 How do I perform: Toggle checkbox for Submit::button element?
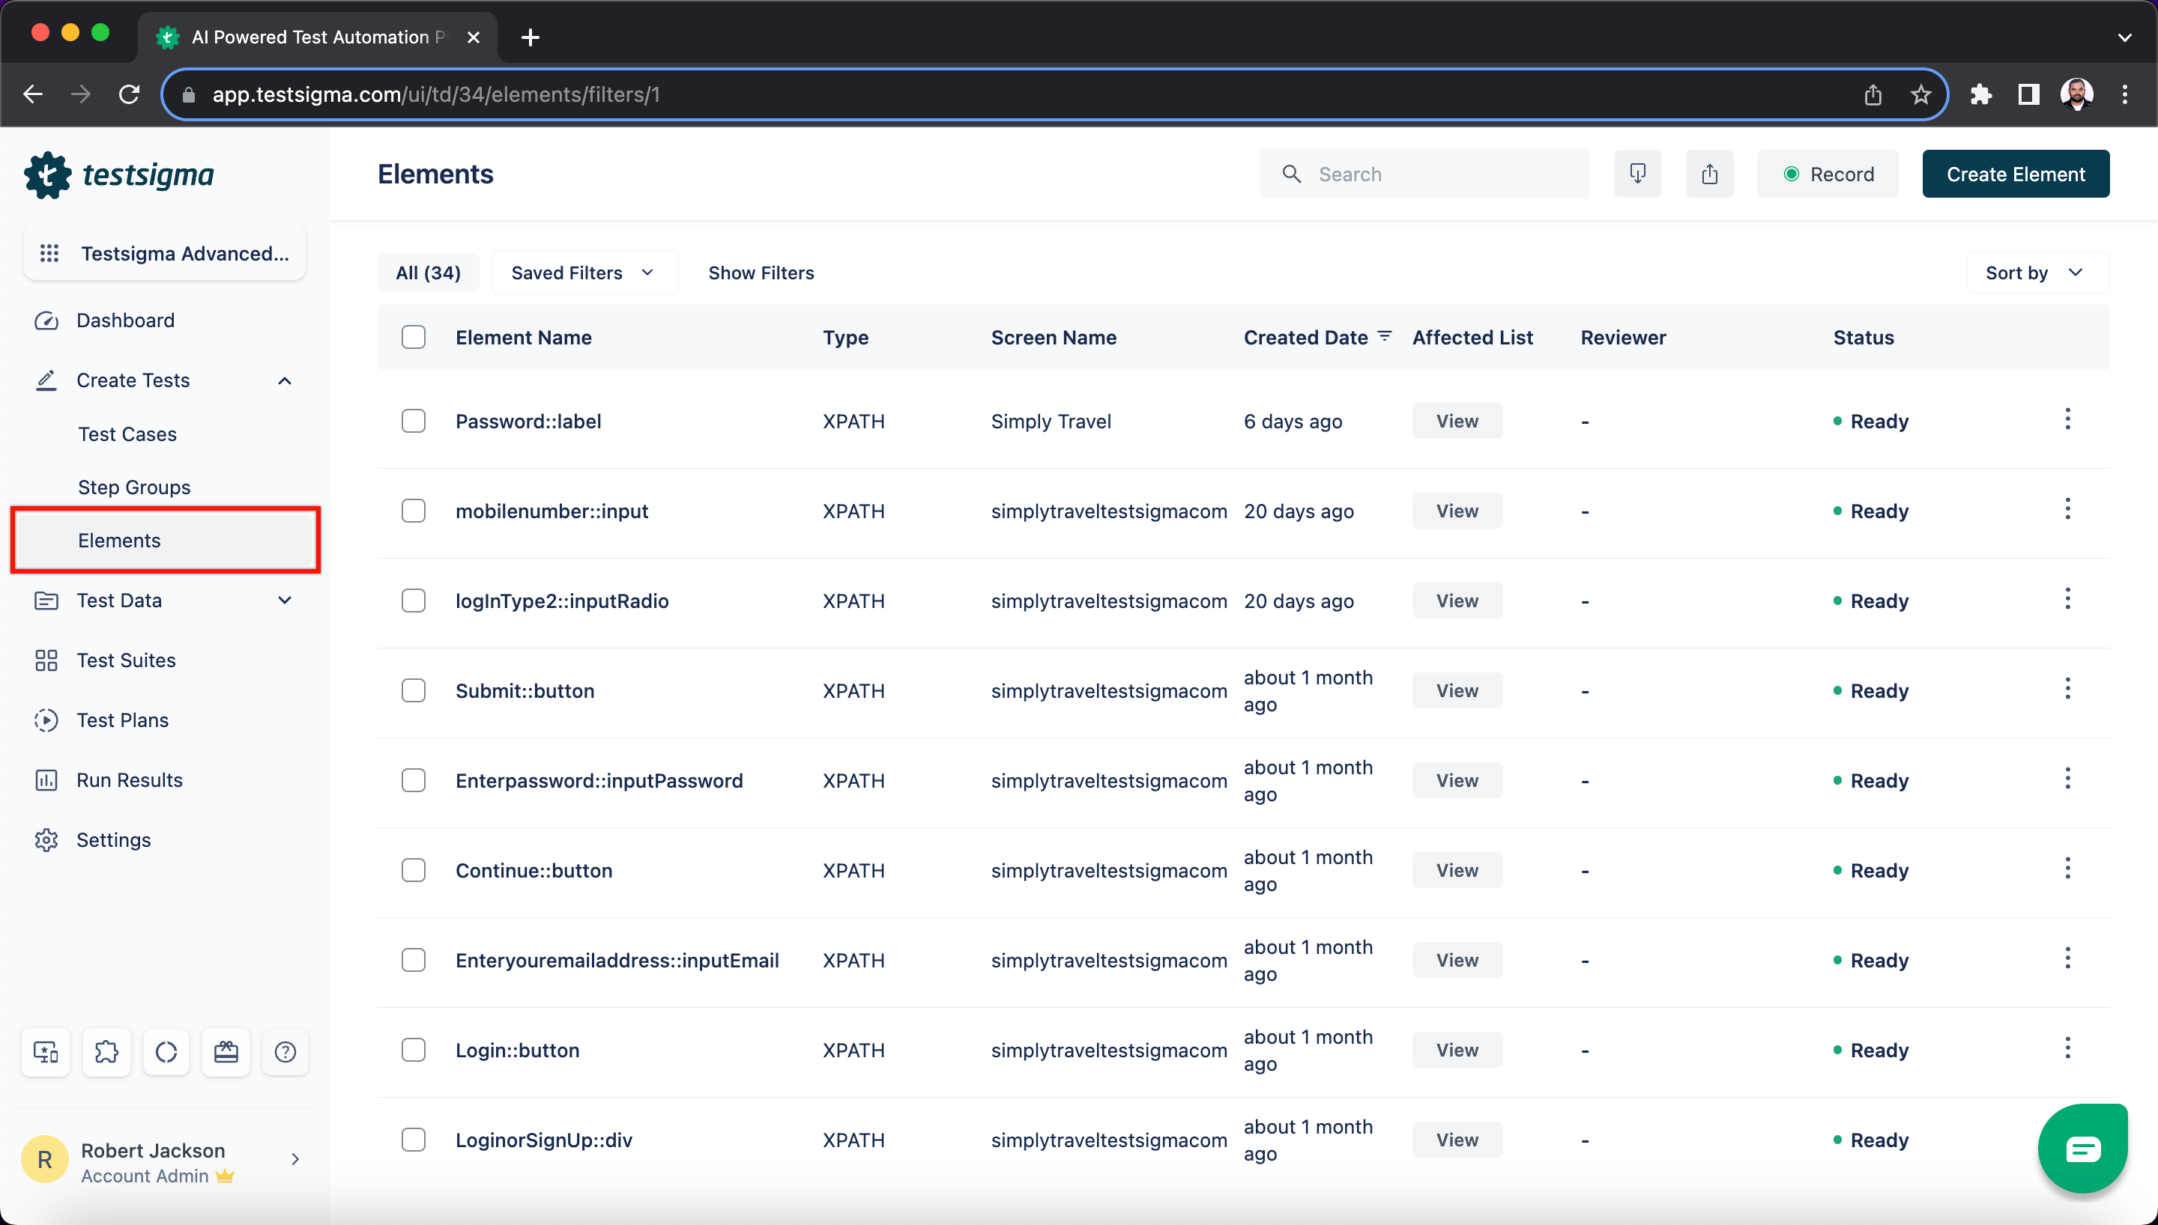pos(415,690)
